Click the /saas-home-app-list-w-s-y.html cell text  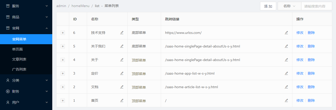(190, 73)
